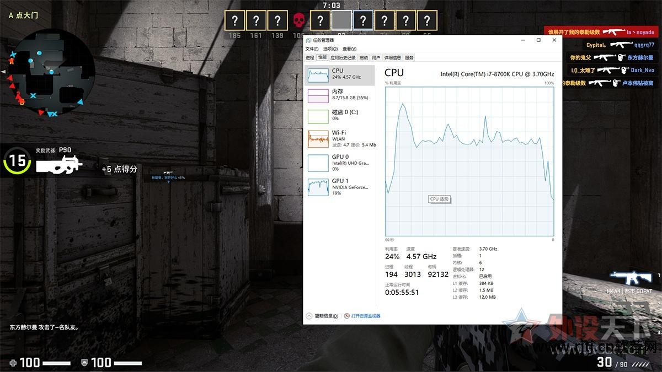The height and width of the screenshot is (372, 662).
Task: Select the CPU item in the sidebar
Action: click(x=340, y=74)
